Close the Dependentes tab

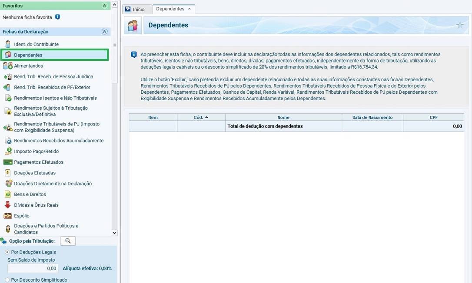click(x=189, y=9)
